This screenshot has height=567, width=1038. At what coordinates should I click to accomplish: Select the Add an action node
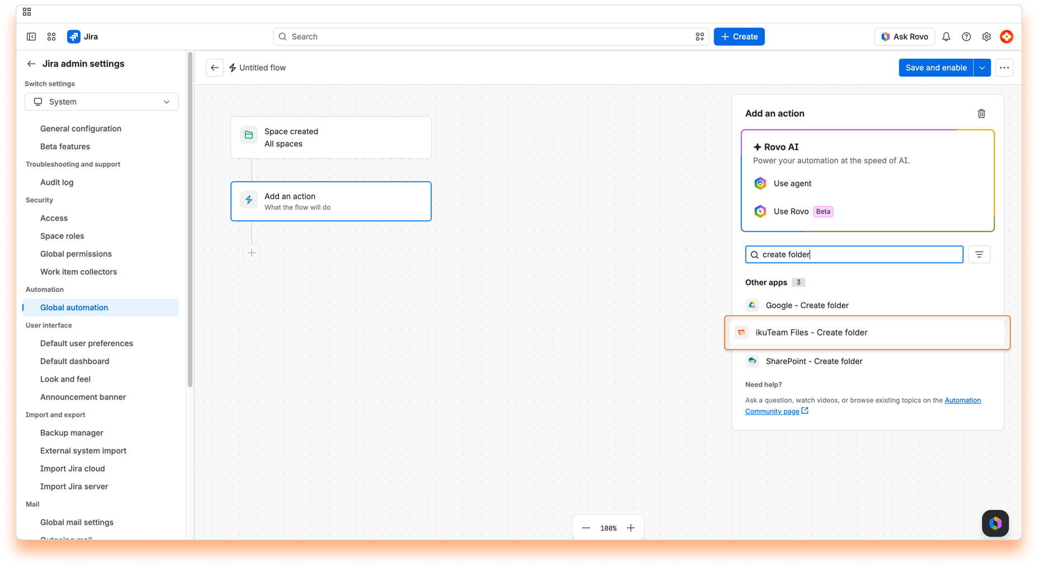click(x=331, y=201)
